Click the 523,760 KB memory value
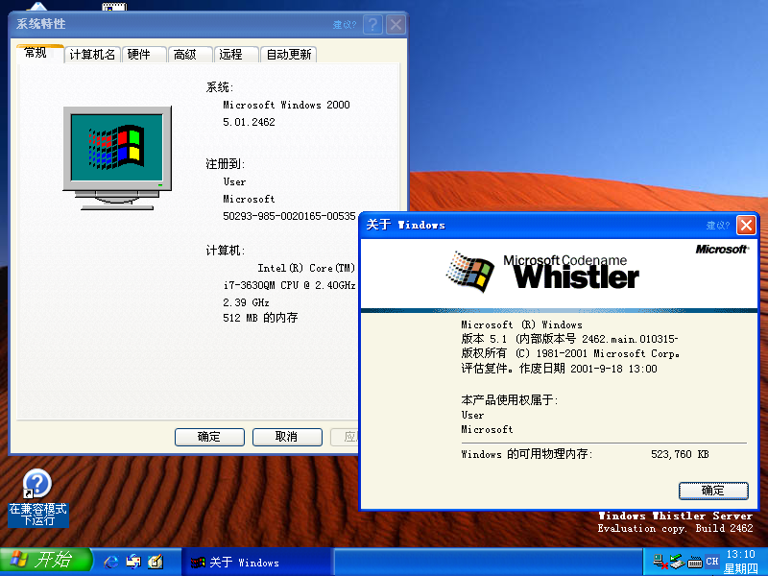Viewport: 768px width, 576px height. pyautogui.click(x=680, y=454)
